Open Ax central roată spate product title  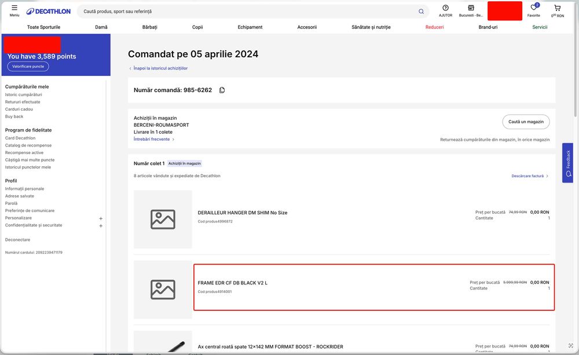270,347
